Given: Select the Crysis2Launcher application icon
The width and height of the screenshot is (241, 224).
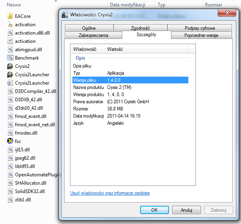Looking at the screenshot, I should pyautogui.click(x=10, y=74).
